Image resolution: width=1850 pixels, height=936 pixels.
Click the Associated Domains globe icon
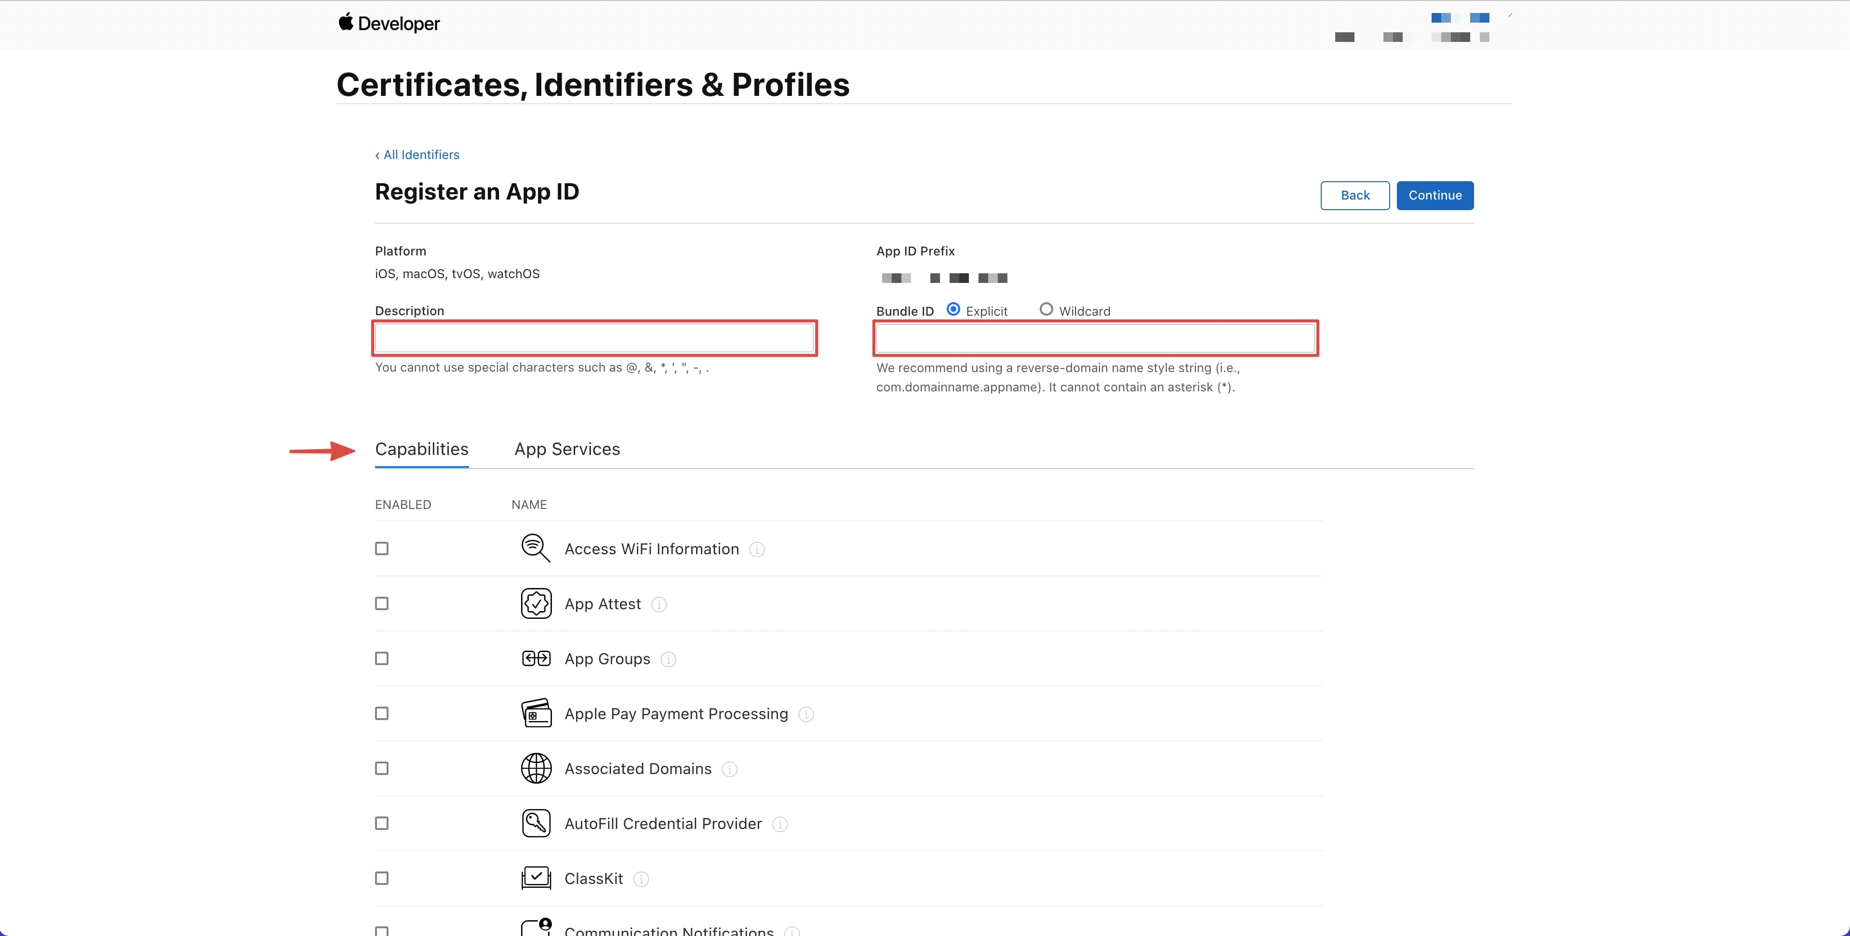click(x=536, y=768)
